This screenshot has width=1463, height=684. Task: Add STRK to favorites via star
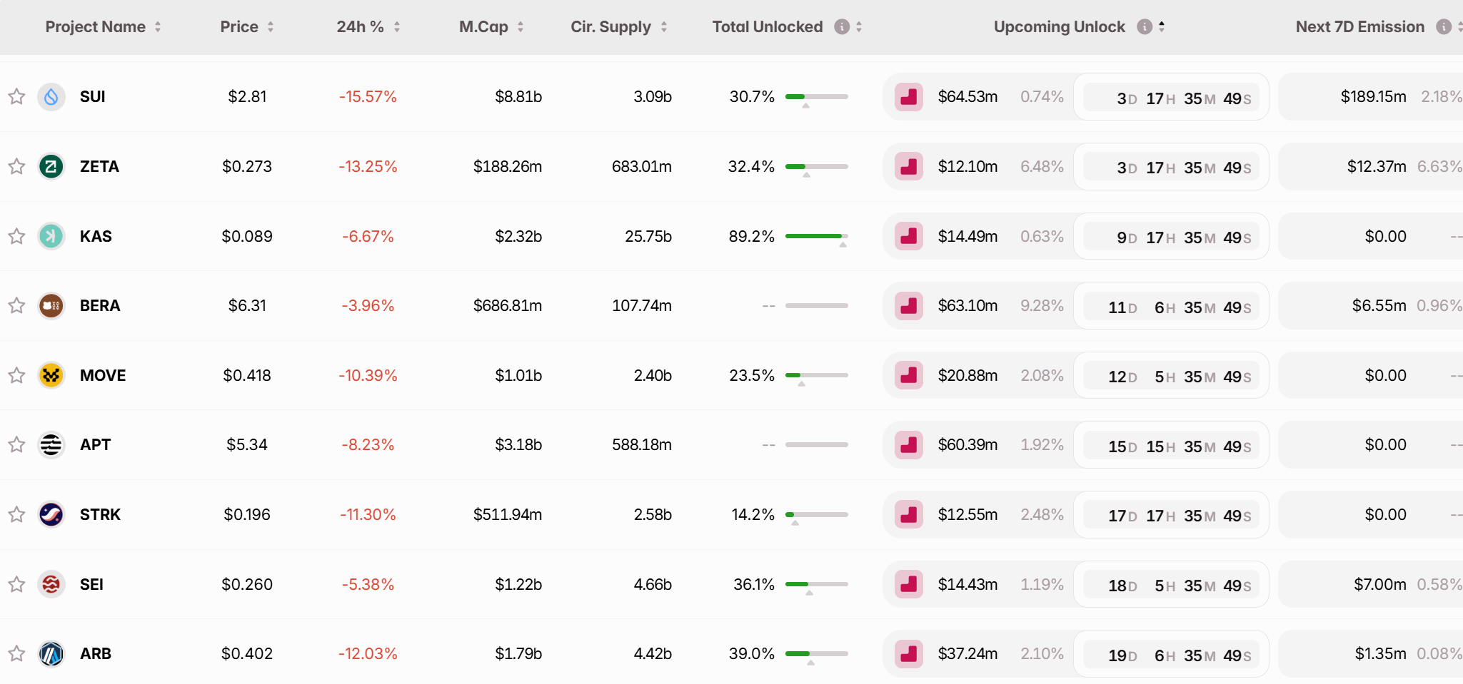(x=16, y=514)
